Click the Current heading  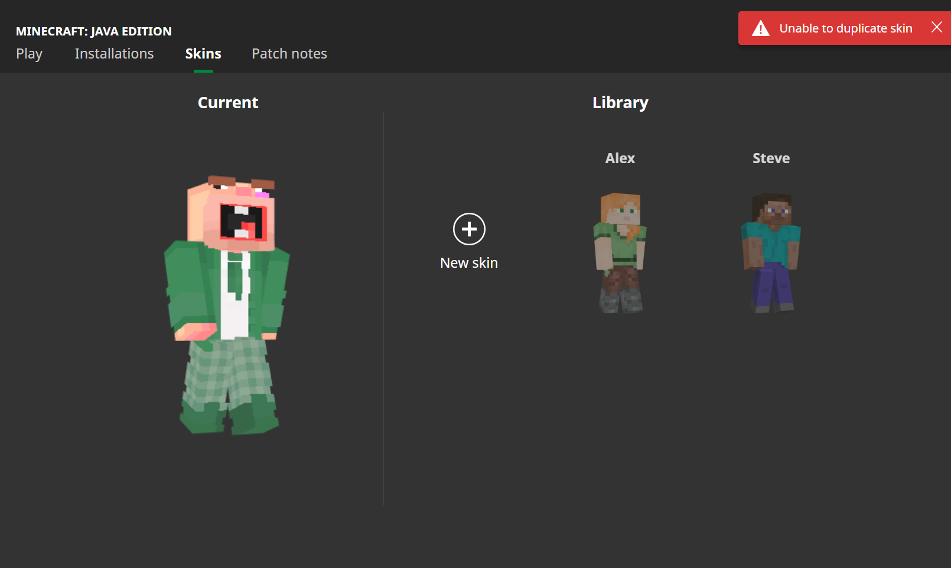[228, 103]
